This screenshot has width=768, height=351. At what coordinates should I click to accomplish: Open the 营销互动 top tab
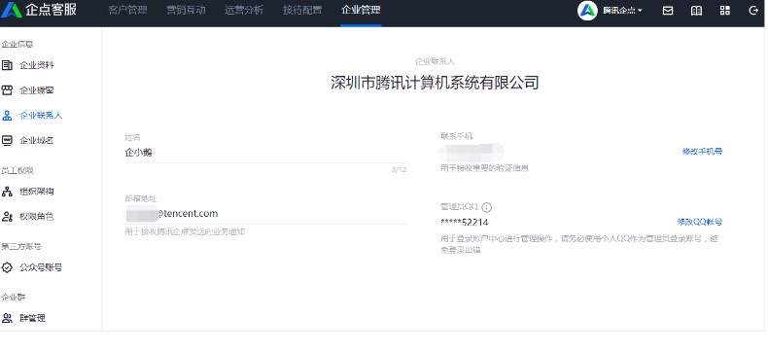click(186, 10)
